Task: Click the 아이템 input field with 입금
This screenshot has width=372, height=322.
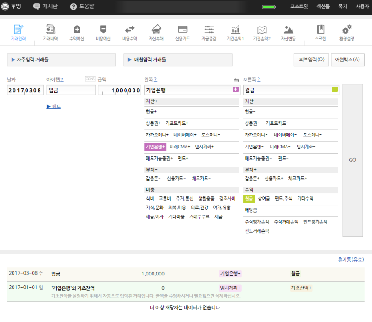Action: [71, 90]
